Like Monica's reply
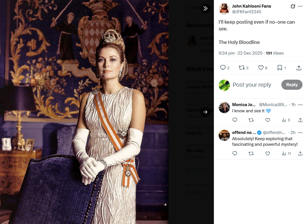307x224 pixels. pos(268,120)
